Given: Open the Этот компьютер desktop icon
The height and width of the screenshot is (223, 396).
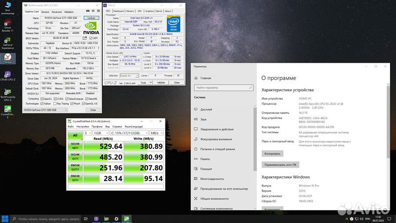Looking at the screenshot, I should pyautogui.click(x=8, y=8).
